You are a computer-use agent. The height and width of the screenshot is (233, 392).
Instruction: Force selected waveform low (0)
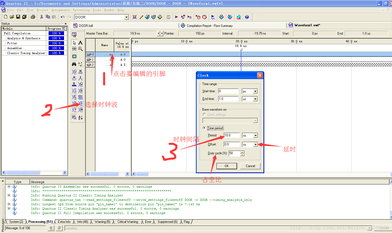click(x=74, y=78)
